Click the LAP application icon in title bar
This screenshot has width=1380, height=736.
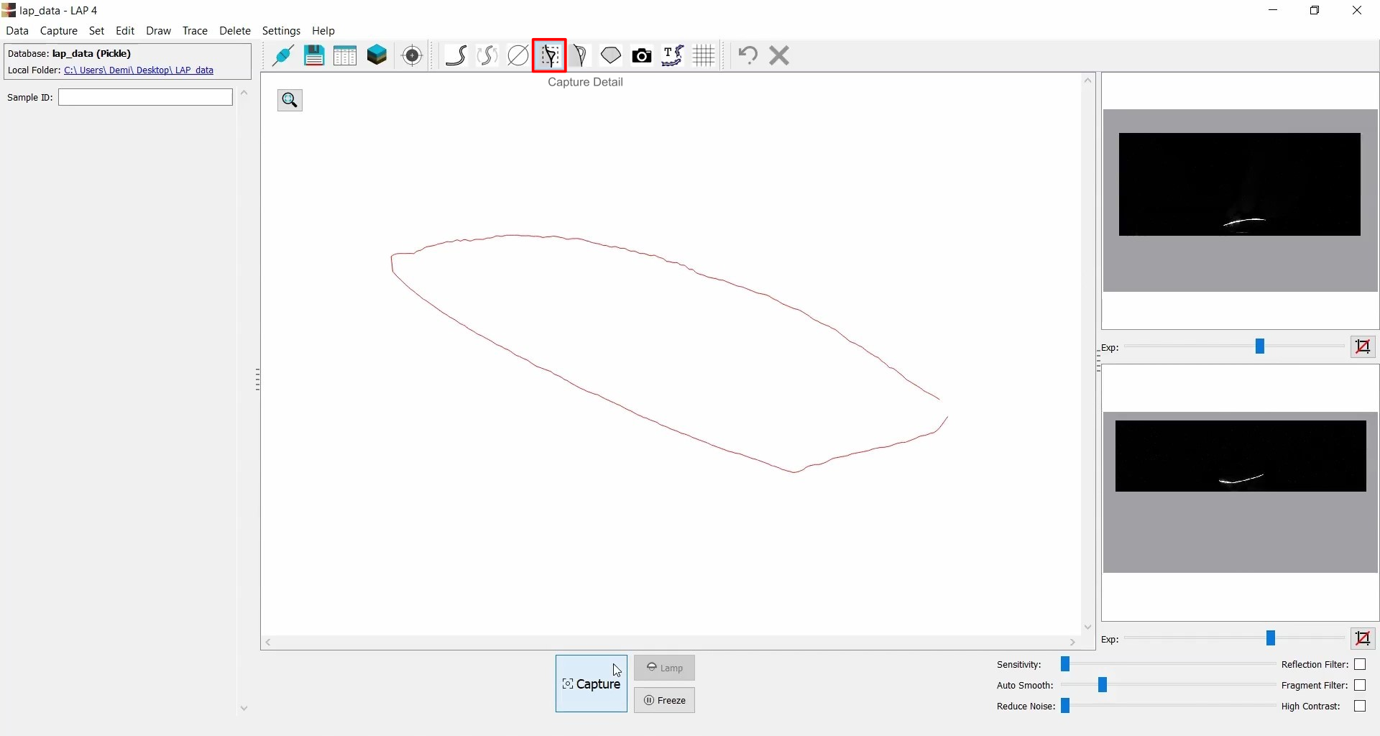pos(9,10)
